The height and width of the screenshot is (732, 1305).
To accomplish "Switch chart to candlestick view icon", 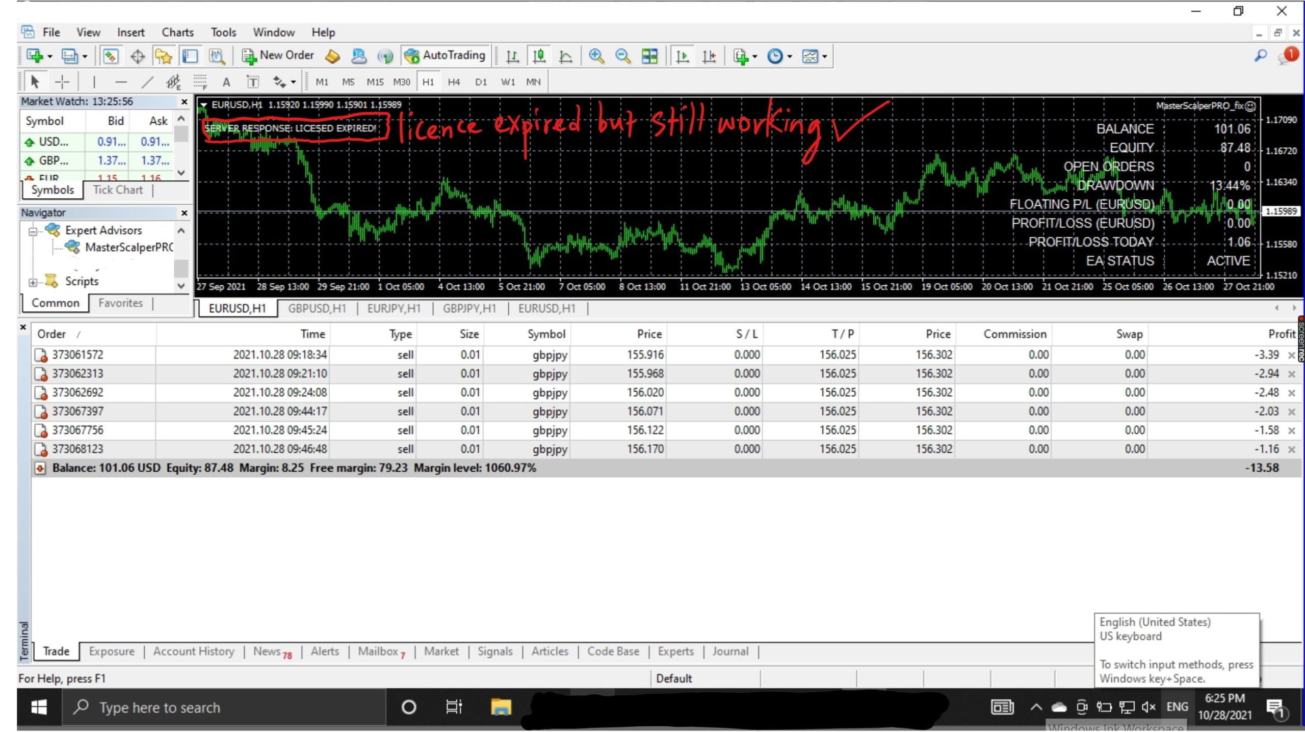I will 539,56.
